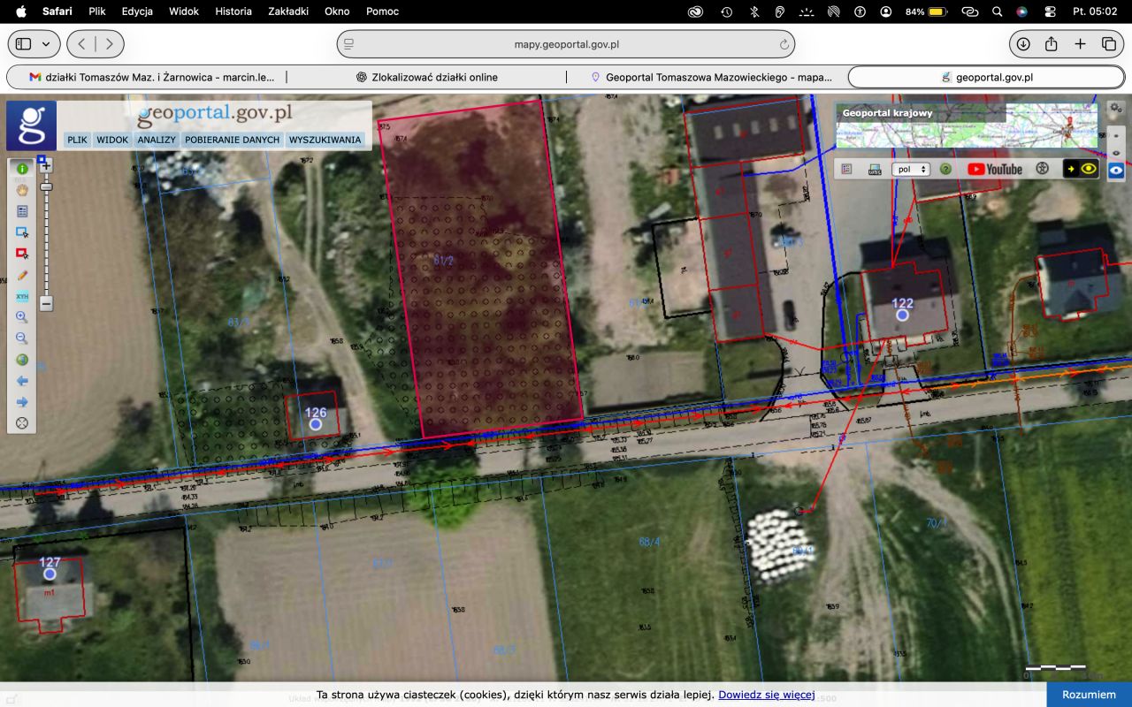Screen dimensions: 1132x707
Task: Open the XYH coordinates tool
Action: pyautogui.click(x=22, y=296)
